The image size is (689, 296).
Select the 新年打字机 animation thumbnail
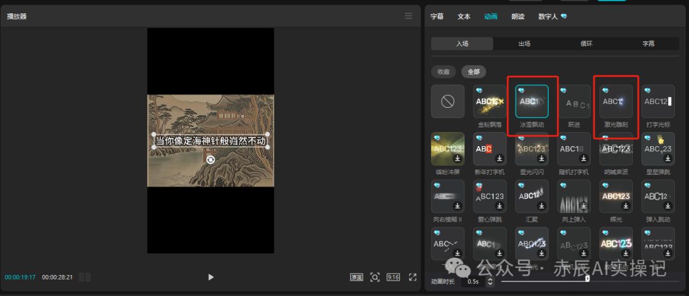click(489, 149)
